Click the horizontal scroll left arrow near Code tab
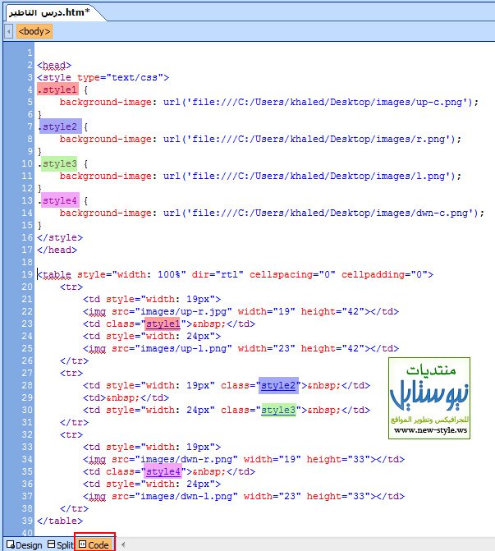495x551 pixels. (x=123, y=544)
